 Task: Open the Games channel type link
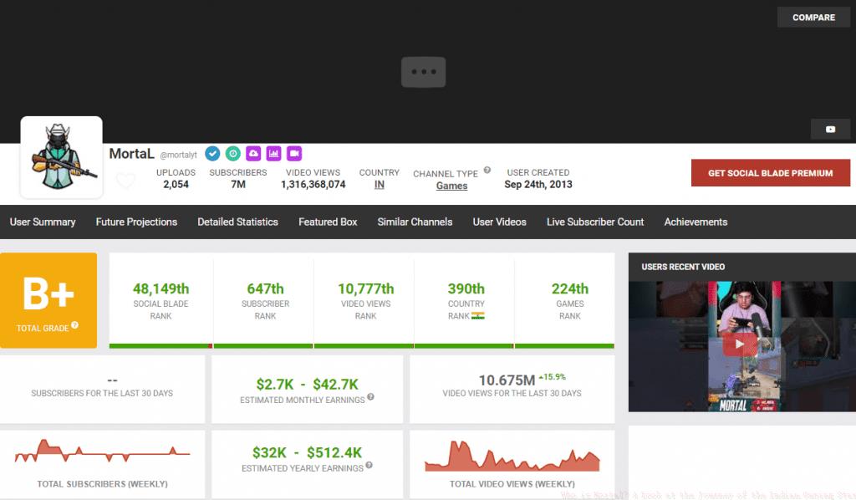point(451,186)
